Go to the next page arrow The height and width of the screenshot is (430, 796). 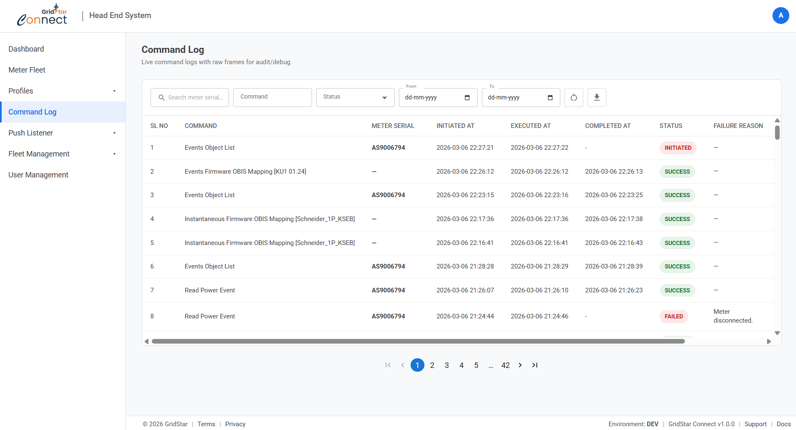click(520, 365)
